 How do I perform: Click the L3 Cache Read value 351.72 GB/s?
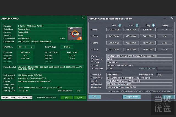[114, 49]
